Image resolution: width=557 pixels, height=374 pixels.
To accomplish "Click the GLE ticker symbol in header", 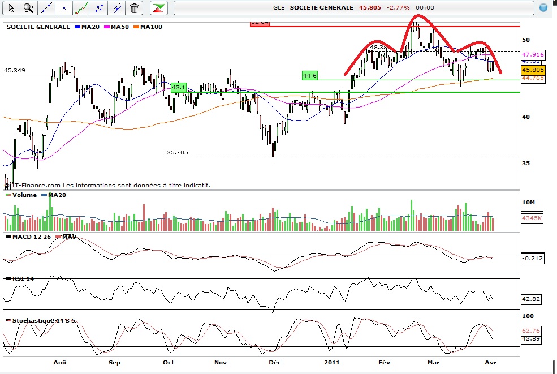I will pos(279,7).
